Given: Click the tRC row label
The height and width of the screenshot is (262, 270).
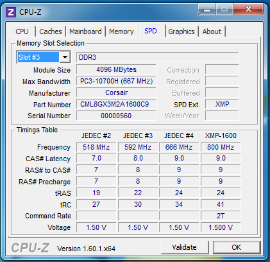Looking at the screenshot, I should click(65, 205).
